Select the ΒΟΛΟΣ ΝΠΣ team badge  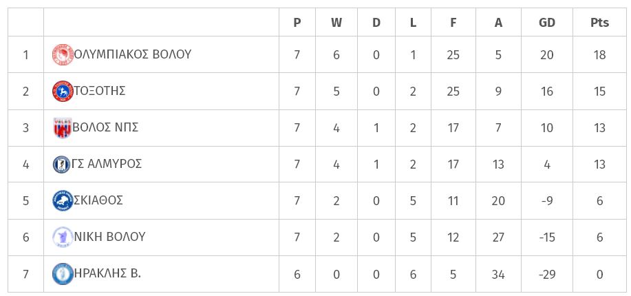tap(63, 128)
